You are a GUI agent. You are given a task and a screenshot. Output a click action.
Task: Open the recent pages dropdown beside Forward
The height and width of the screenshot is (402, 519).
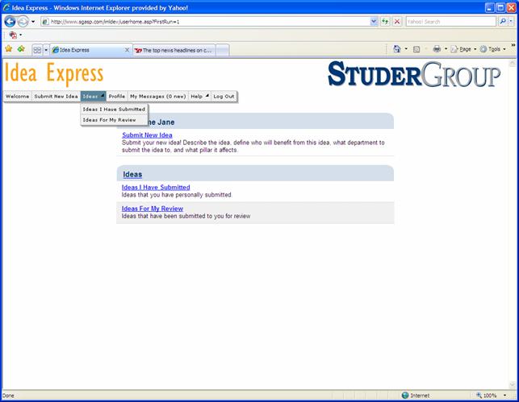(33, 22)
